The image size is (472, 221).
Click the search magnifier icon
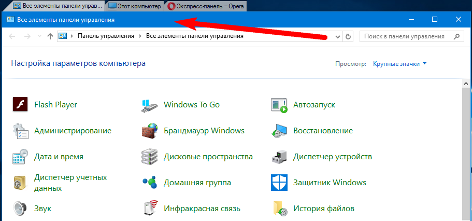456,36
